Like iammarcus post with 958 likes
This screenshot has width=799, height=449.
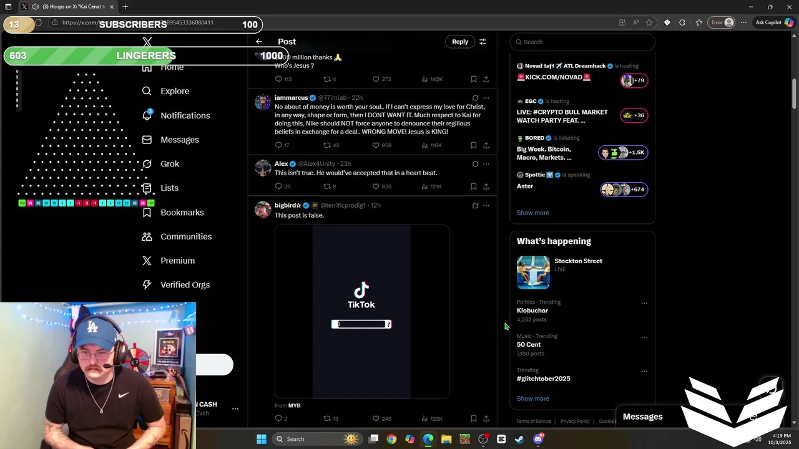381,145
